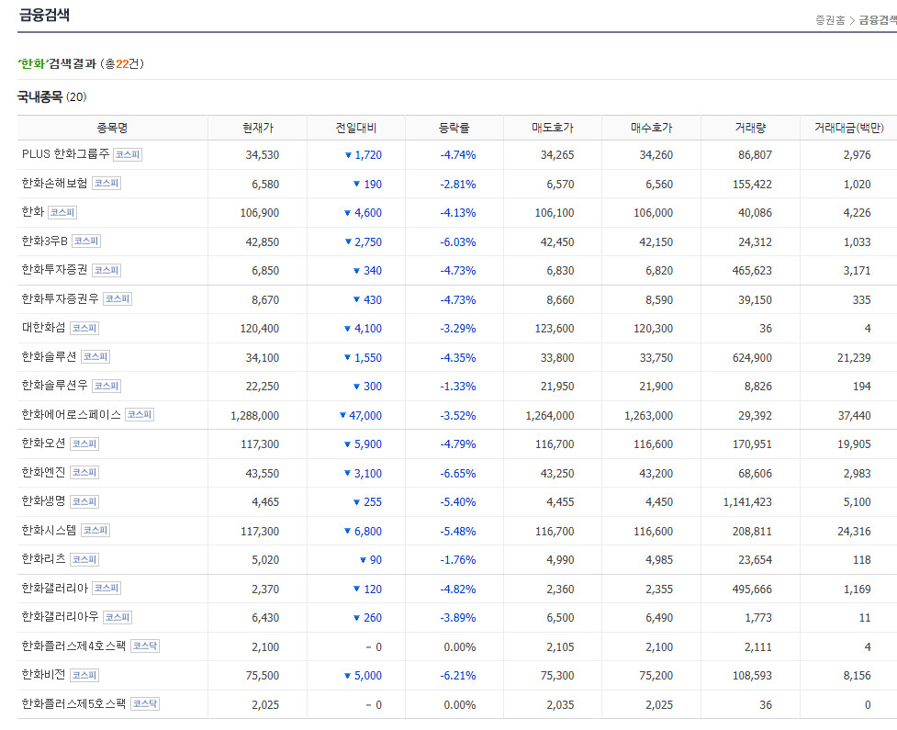The width and height of the screenshot is (897, 730).
Task: Open the 한화시스템 stock page
Action: pyautogui.click(x=50, y=530)
